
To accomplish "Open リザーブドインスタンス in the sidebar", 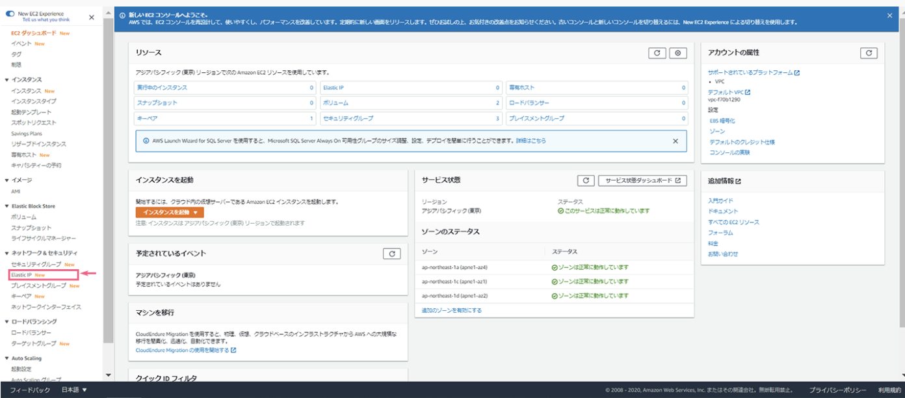I will pyautogui.click(x=38, y=144).
